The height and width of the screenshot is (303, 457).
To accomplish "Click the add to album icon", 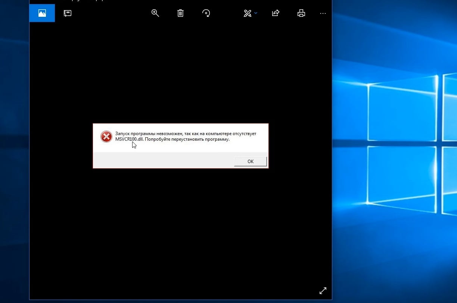I will pyautogui.click(x=68, y=13).
